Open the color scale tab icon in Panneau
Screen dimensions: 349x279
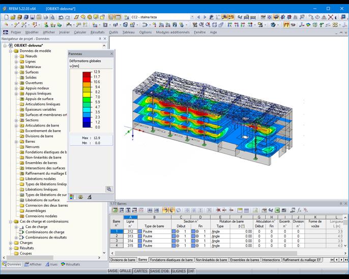point(72,197)
